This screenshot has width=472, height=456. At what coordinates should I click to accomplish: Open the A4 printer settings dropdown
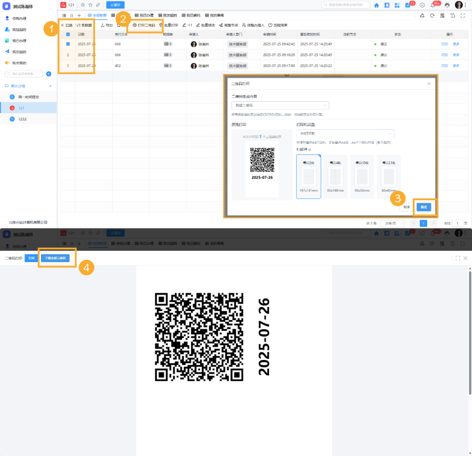click(x=345, y=134)
